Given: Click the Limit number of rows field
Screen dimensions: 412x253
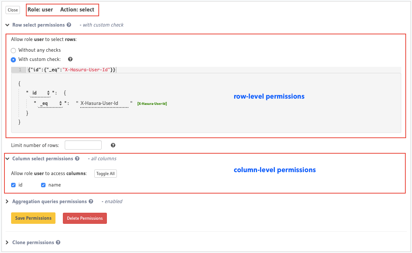Looking at the screenshot, I should click(83, 145).
